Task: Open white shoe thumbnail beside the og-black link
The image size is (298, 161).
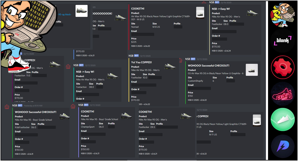Action: 82,11
